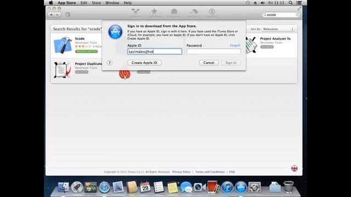The width and height of the screenshot is (351, 197).
Task: Click the Project Analyzer app icon
Action: (x=251, y=45)
